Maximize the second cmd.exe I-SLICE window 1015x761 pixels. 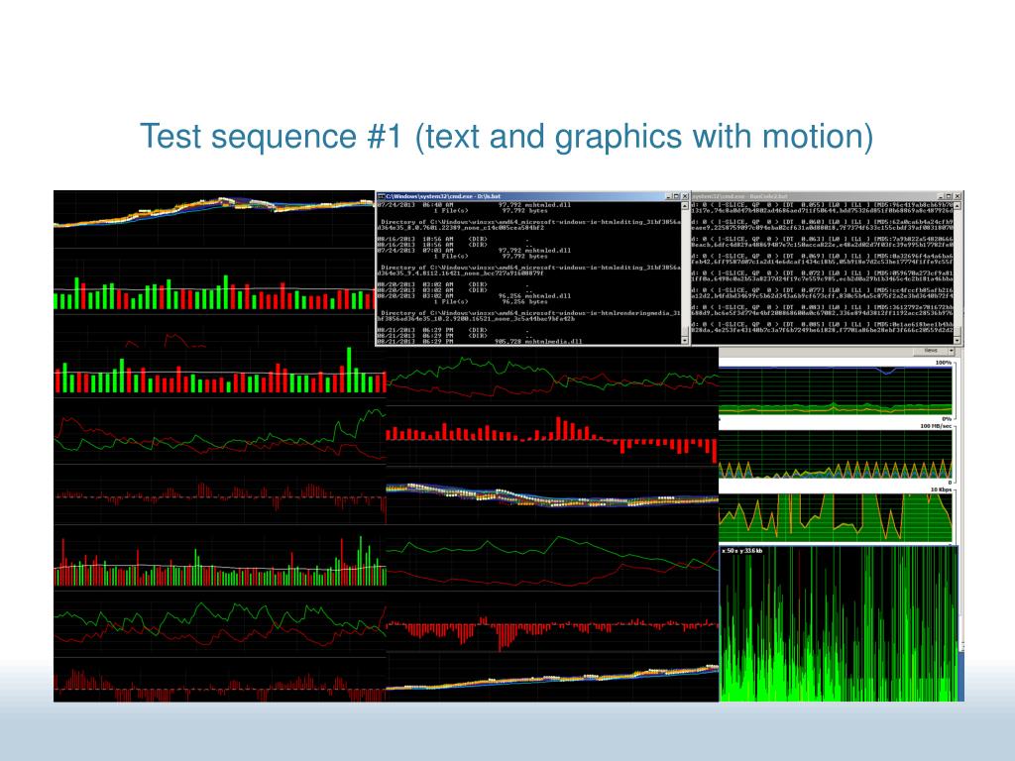click(950, 196)
